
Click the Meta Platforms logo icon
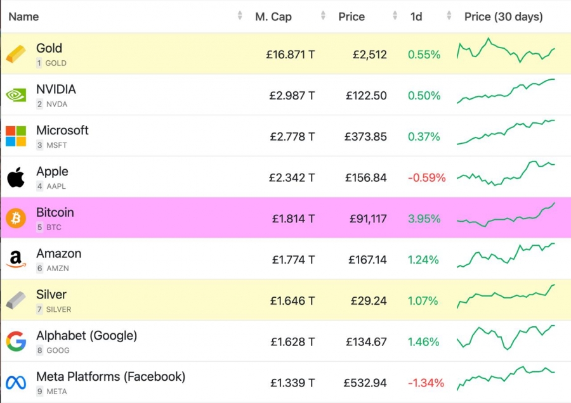coord(16,382)
